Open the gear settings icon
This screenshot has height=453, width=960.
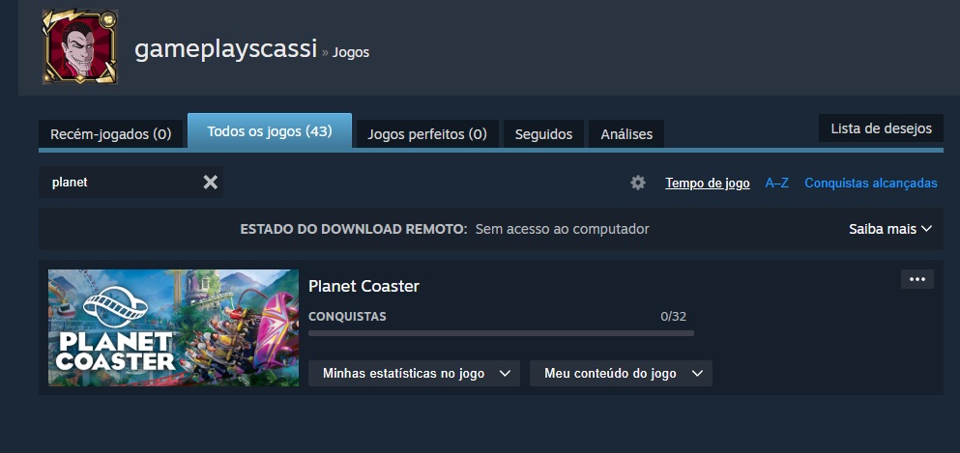[x=638, y=183]
